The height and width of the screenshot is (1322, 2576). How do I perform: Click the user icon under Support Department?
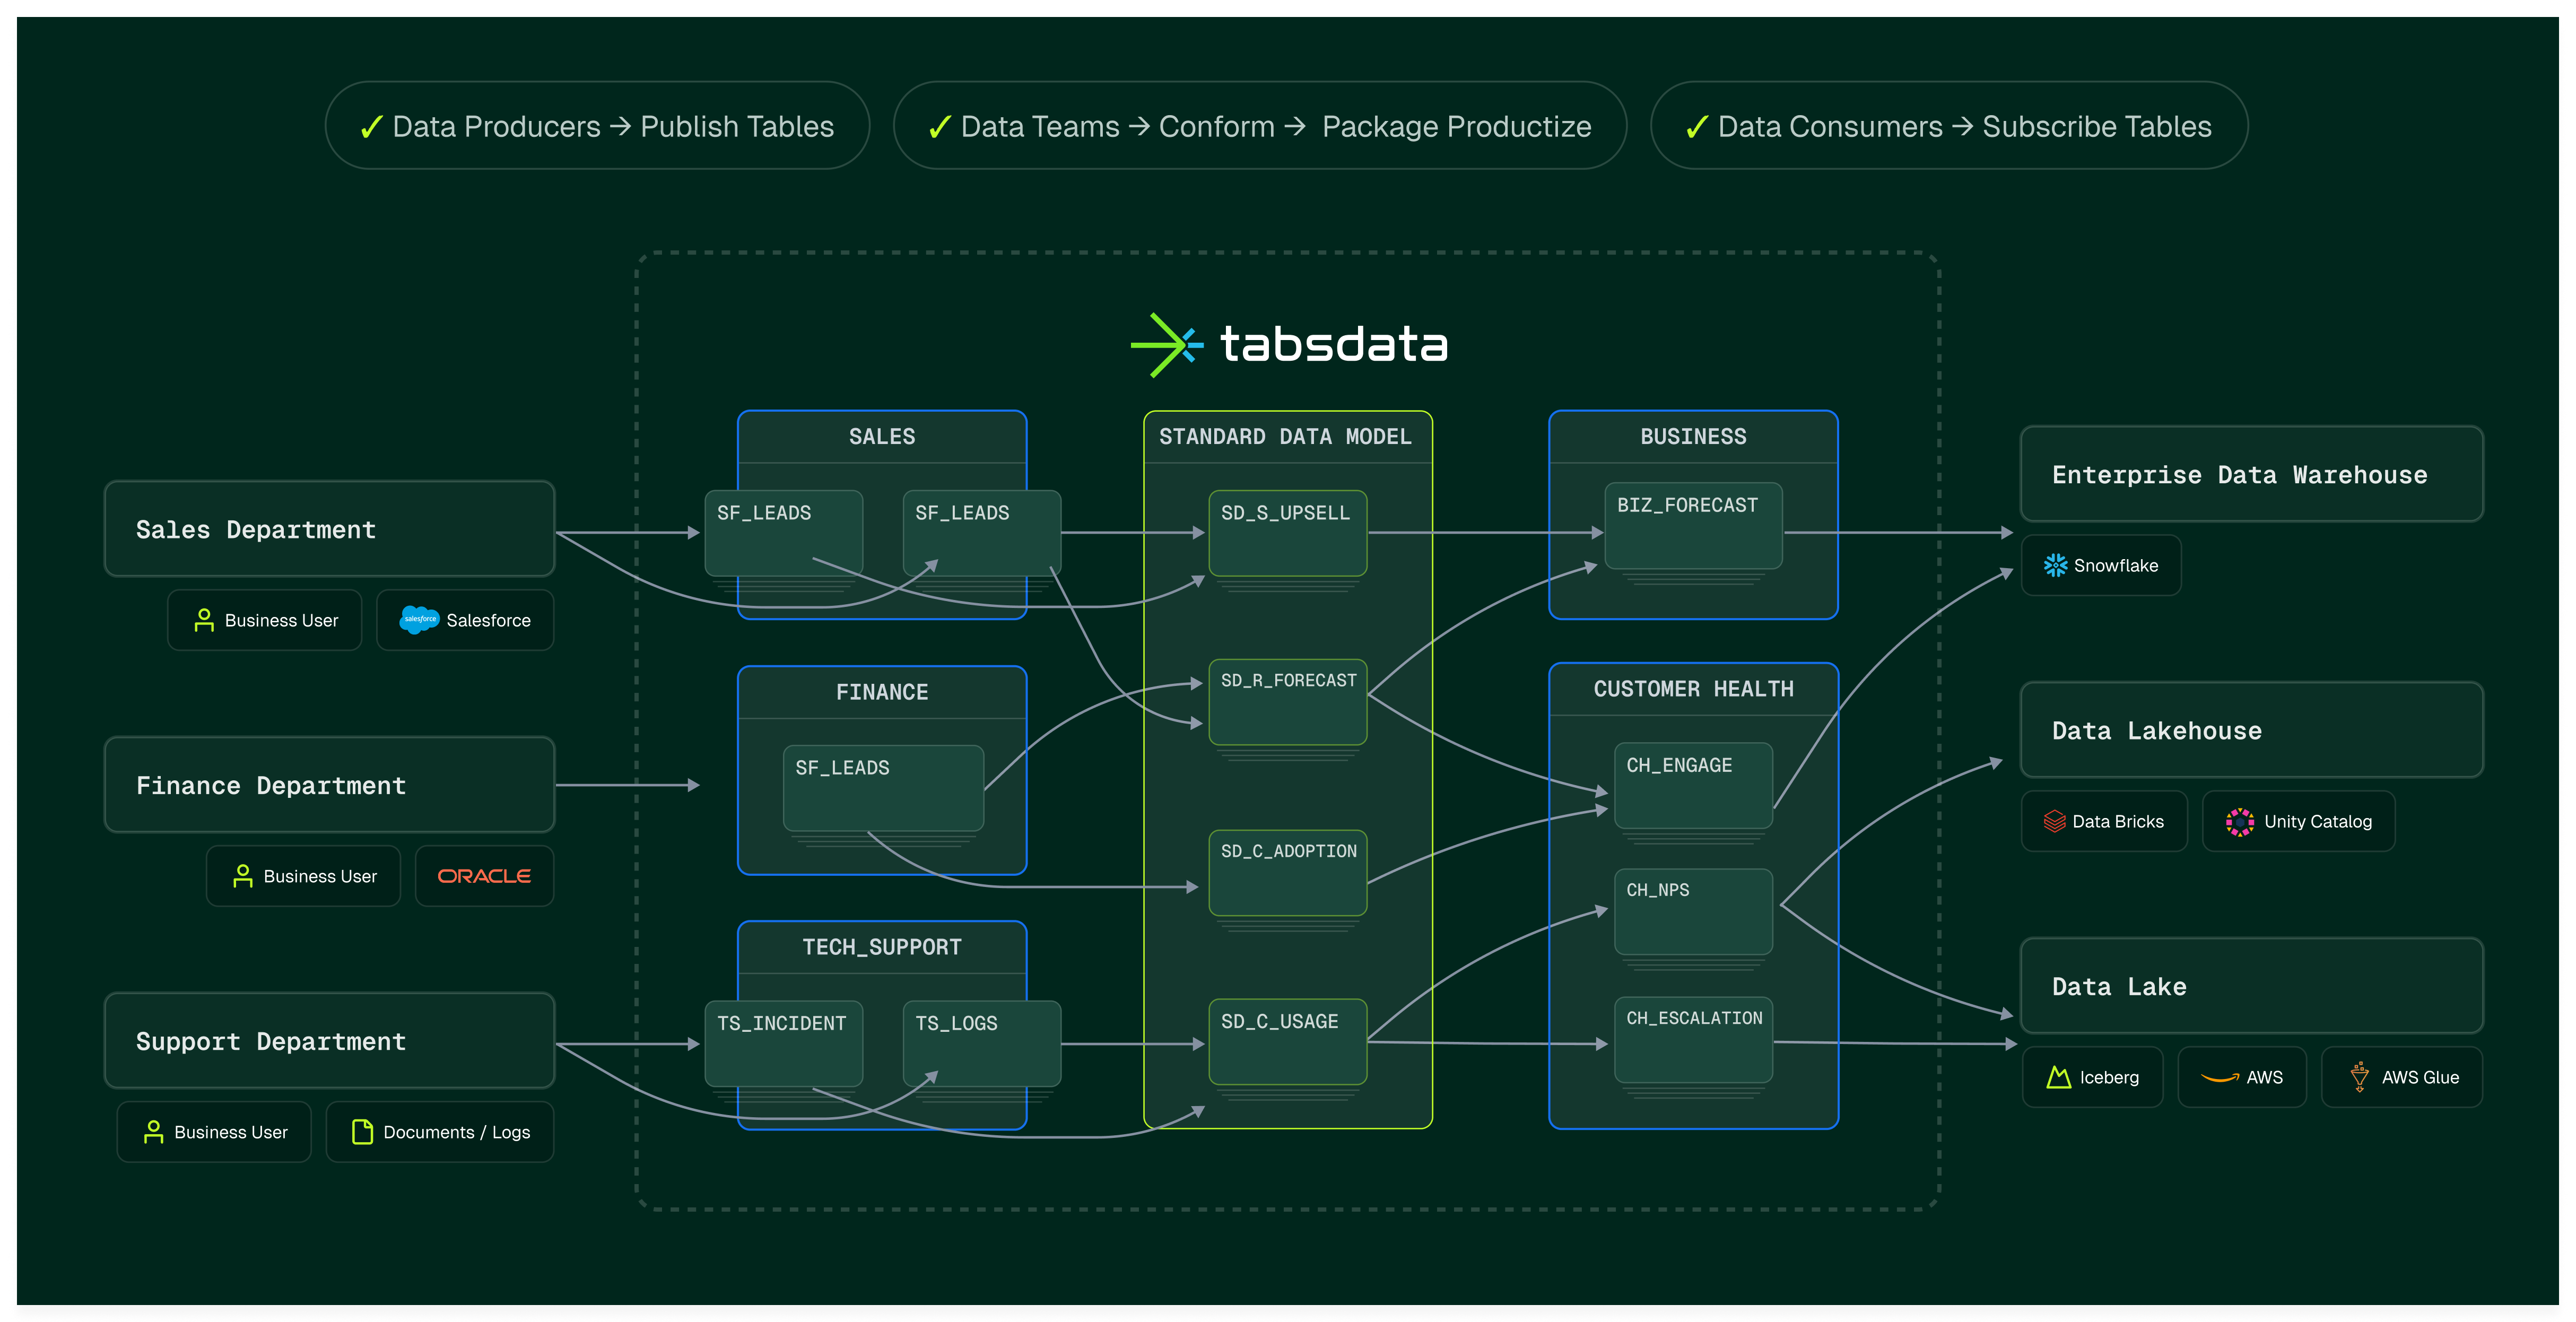[153, 1132]
